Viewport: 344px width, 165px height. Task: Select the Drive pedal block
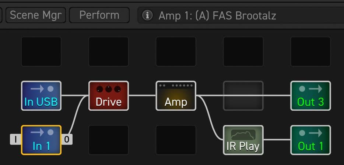tap(109, 96)
